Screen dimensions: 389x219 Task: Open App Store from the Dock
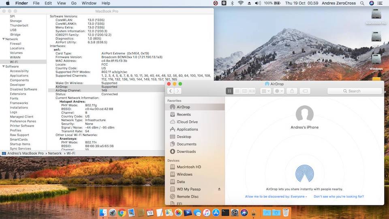coord(216,213)
